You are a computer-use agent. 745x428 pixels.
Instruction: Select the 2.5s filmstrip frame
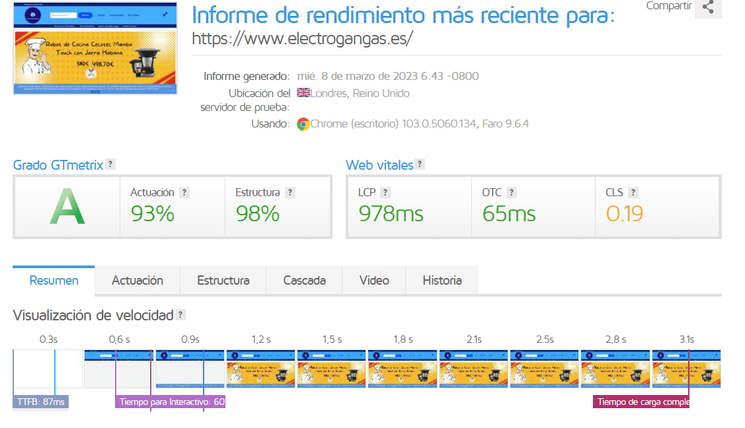click(x=545, y=369)
